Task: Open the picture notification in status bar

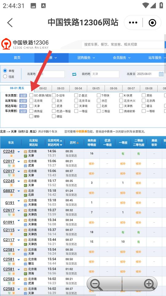Action: coord(33,6)
